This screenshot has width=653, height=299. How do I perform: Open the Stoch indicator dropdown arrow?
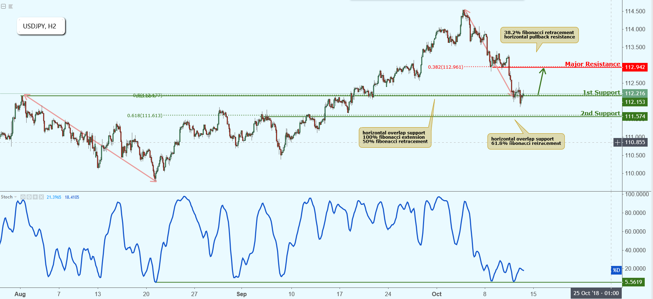[x=15, y=197]
